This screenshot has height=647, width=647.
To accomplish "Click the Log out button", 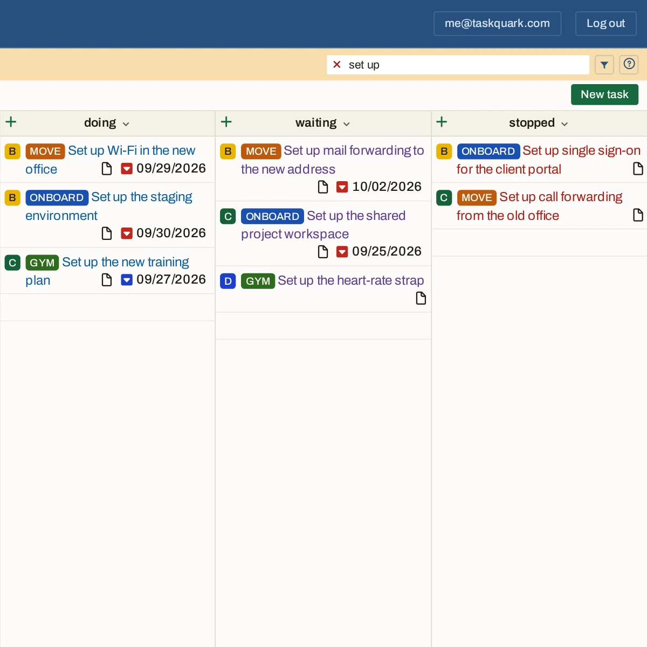I will click(x=606, y=24).
